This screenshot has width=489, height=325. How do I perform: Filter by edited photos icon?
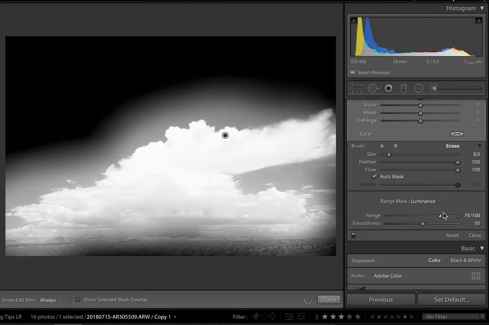pyautogui.click(x=289, y=317)
